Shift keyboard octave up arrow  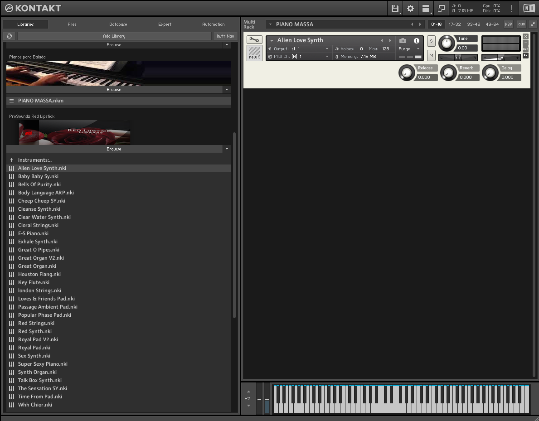248,392
